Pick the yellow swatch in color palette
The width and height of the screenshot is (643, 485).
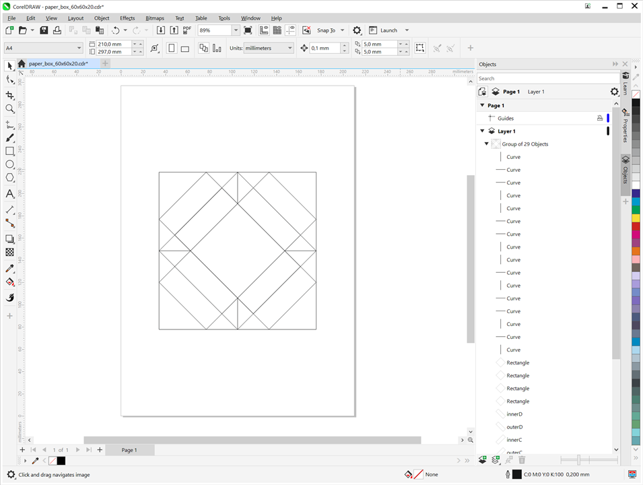tap(636, 218)
